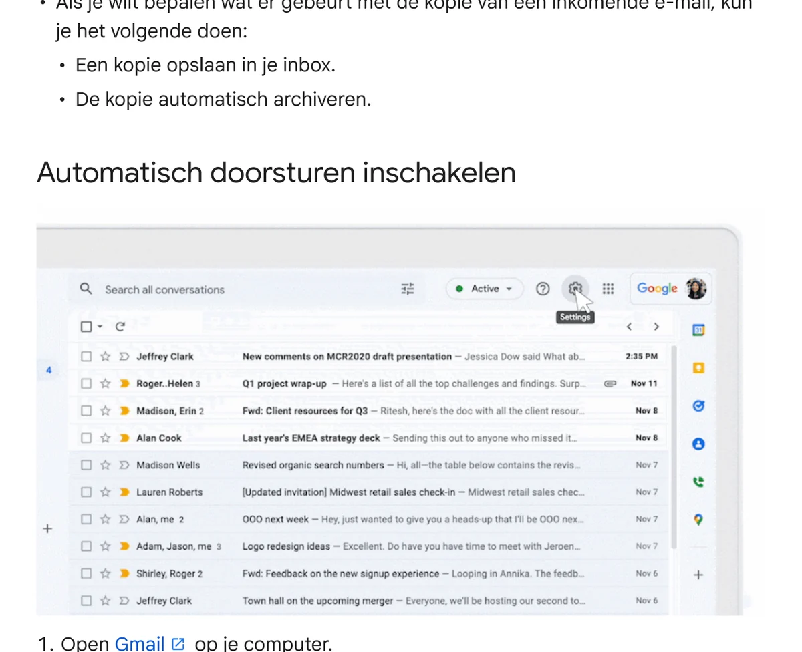Click text 'De kopie automatisch archiveren.'
The height and width of the screenshot is (652, 802).
(223, 100)
